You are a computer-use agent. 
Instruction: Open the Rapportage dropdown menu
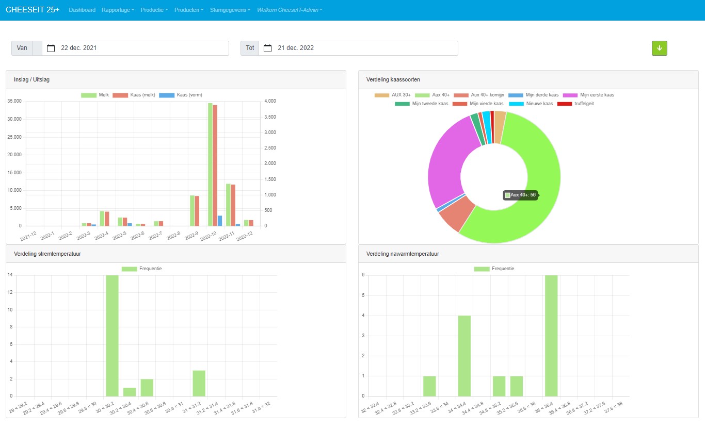[x=118, y=10]
